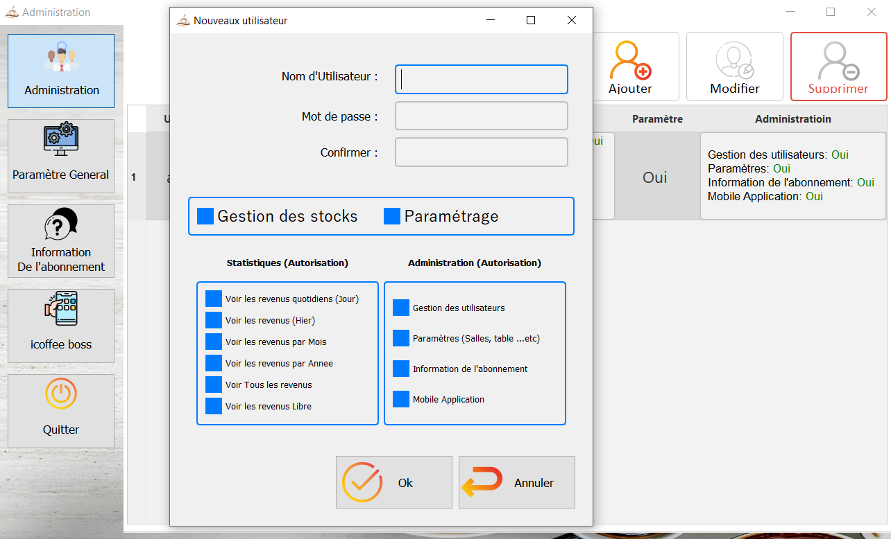Check Voir les revenus par Mois
Image resolution: width=891 pixels, height=539 pixels.
coord(214,342)
